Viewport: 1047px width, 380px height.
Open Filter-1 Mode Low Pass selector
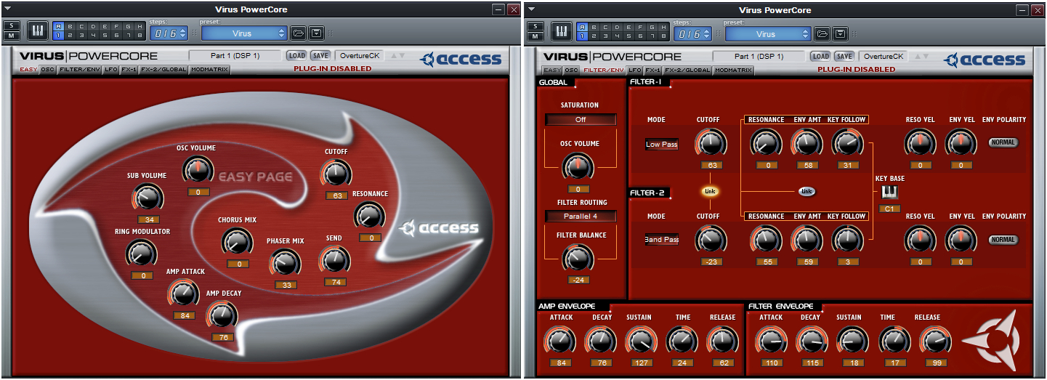(x=661, y=145)
